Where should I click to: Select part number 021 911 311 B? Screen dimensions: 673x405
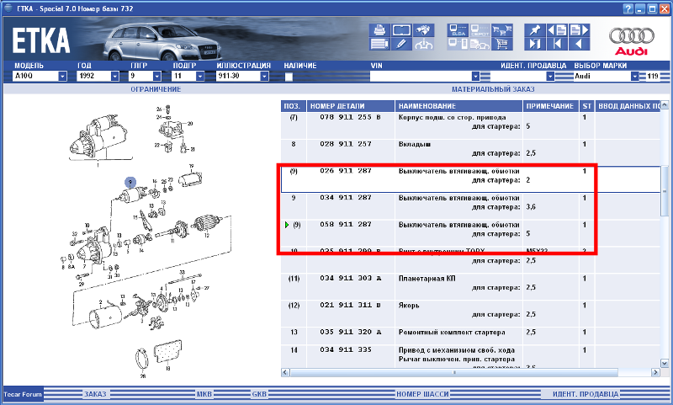pyautogui.click(x=350, y=305)
